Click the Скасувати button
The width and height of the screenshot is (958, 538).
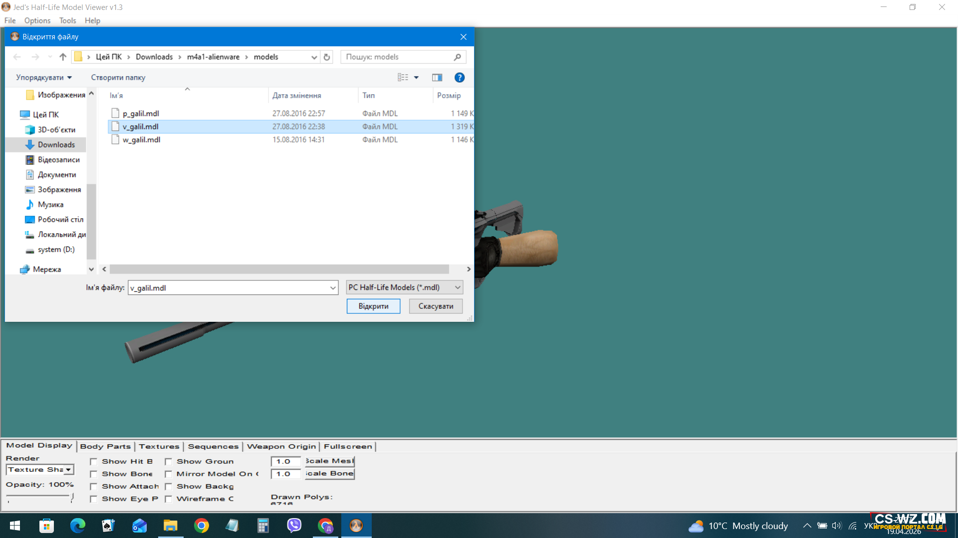coord(436,306)
